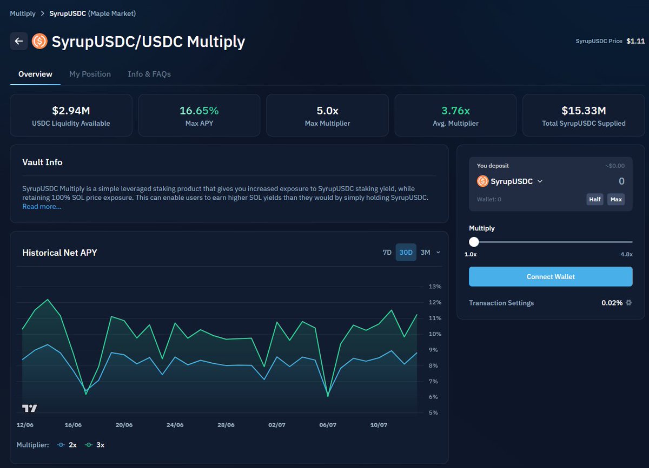The height and width of the screenshot is (468, 649).
Task: Switch to the Overview tab
Action: tap(35, 74)
